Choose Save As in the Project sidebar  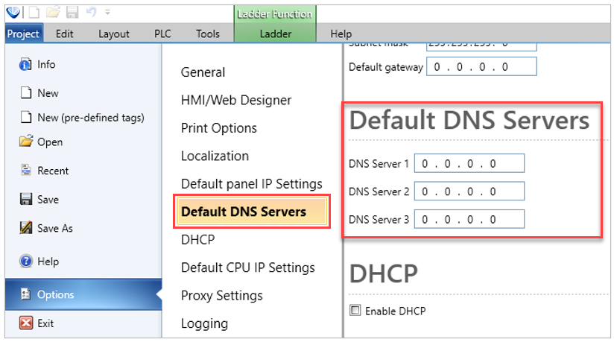(54, 229)
